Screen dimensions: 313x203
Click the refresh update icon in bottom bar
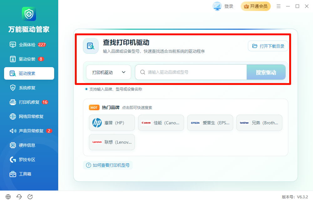[30, 197]
